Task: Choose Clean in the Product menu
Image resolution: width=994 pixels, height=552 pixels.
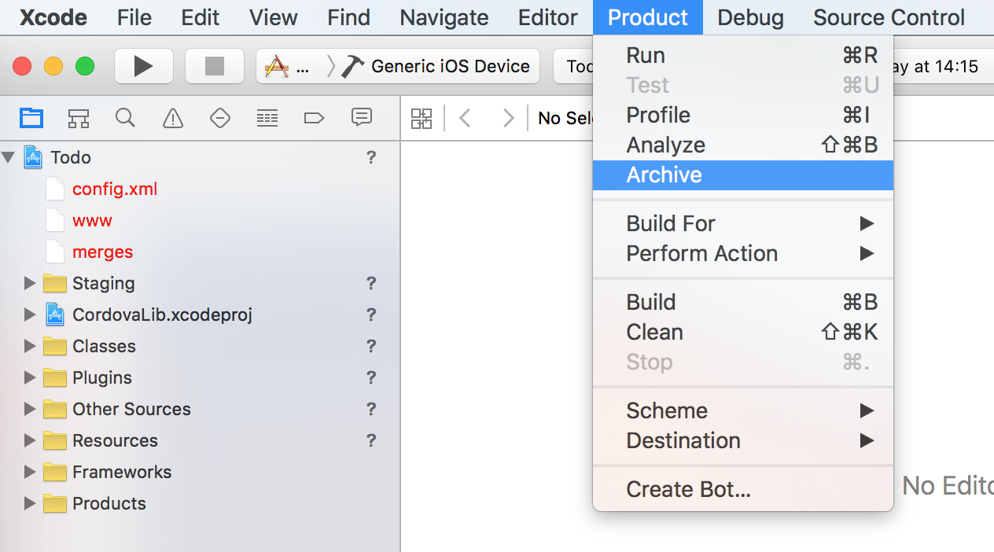Action: (743, 332)
